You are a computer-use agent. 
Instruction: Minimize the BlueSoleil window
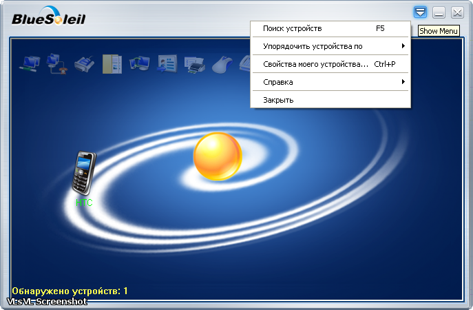pos(439,12)
